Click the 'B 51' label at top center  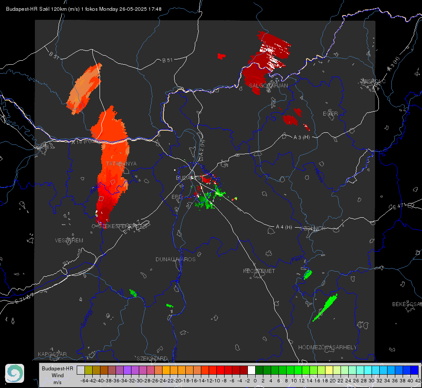[167, 60]
